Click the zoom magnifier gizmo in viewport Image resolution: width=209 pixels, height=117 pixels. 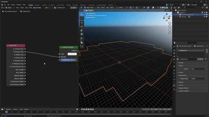[170, 23]
